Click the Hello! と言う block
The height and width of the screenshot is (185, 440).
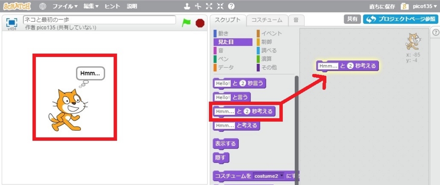pos(232,97)
